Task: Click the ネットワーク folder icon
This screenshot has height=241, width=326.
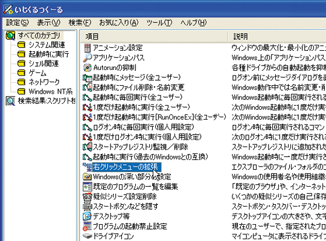Action: point(21,82)
